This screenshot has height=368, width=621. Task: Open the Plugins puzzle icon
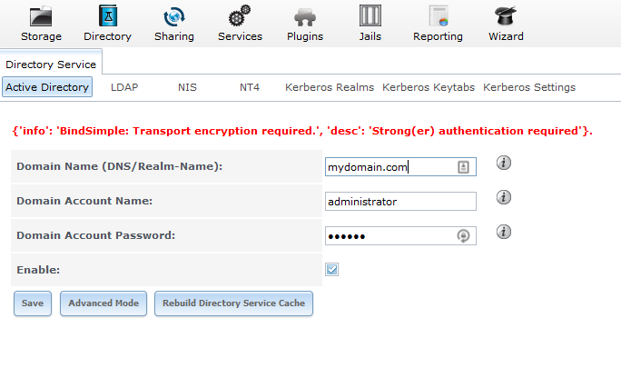(x=305, y=17)
